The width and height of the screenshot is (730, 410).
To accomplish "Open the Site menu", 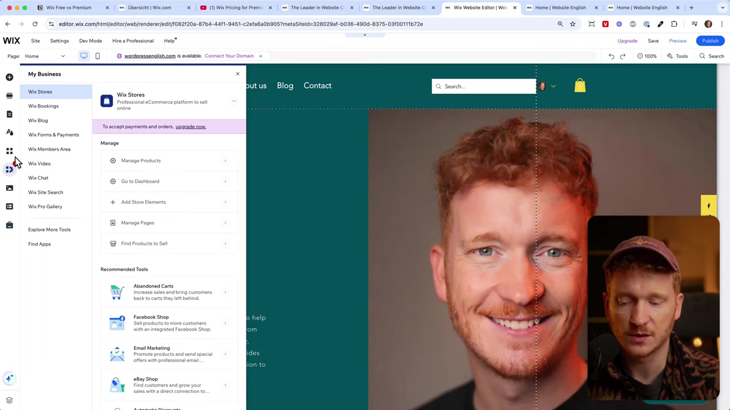I will 35,41.
